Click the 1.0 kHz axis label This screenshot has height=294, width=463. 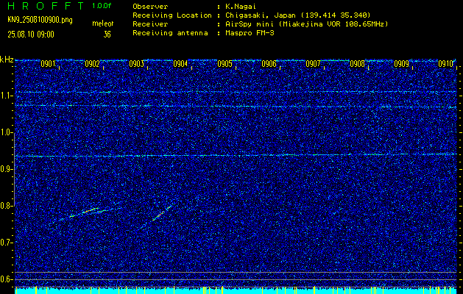coord(6,132)
